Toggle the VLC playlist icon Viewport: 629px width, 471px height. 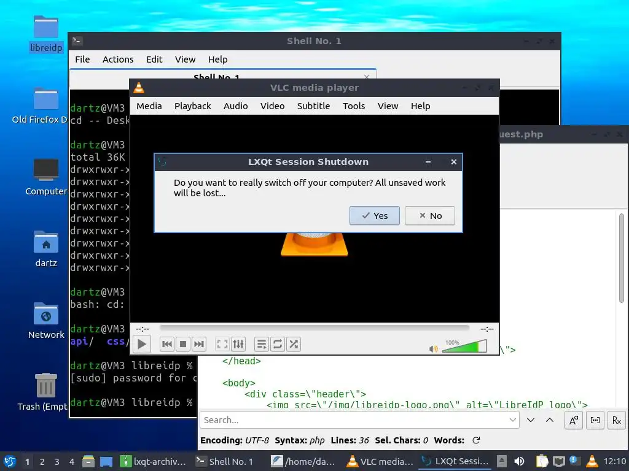(261, 344)
